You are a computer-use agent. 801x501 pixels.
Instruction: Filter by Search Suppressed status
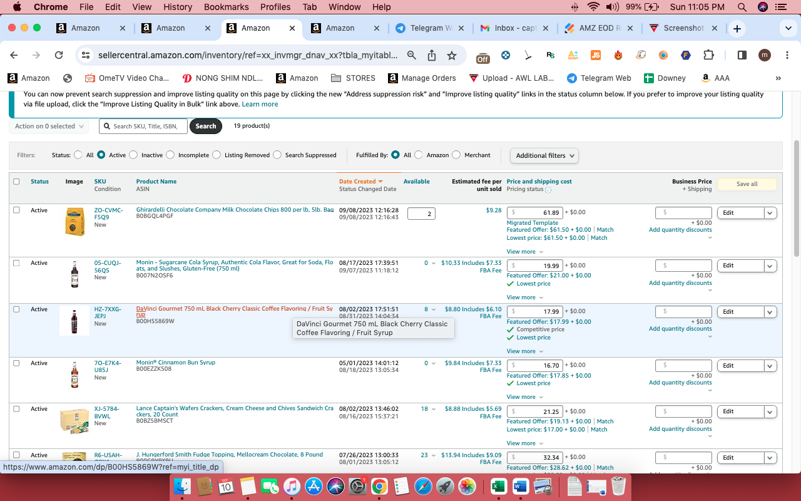click(x=277, y=155)
